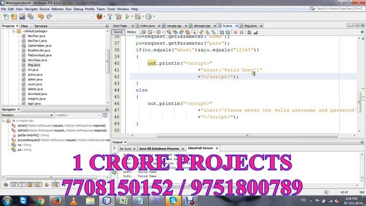Switch to the Reg.java editor tab
Viewport: 366px width, 206px height.
tap(250, 26)
